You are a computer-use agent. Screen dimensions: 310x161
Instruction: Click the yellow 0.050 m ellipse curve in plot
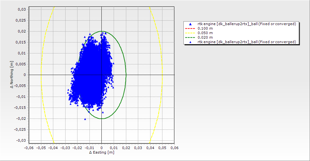[x=162, y=75]
